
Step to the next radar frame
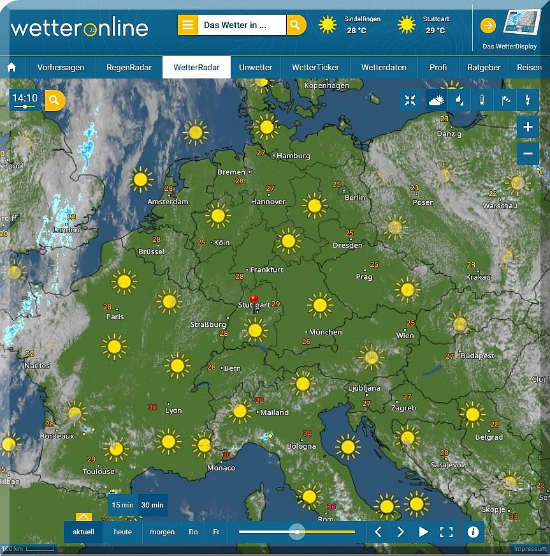coord(400,532)
